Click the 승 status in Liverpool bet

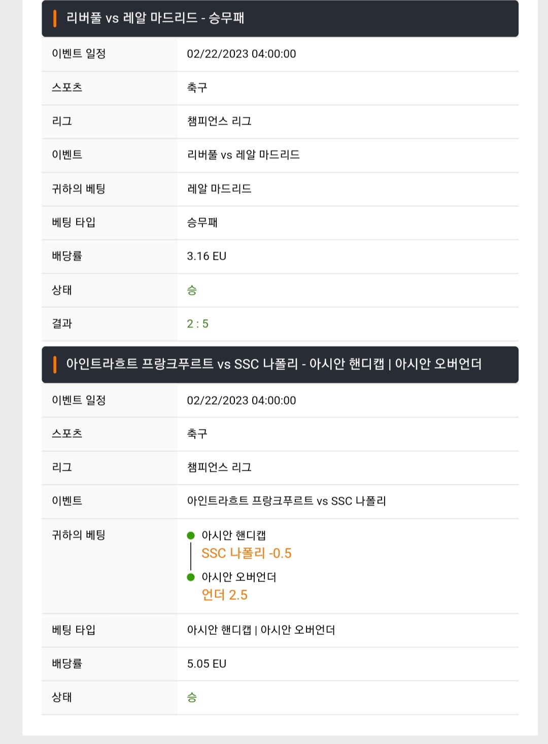(192, 290)
